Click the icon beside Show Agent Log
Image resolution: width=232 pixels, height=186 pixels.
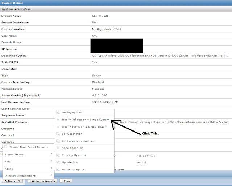(x=58, y=148)
